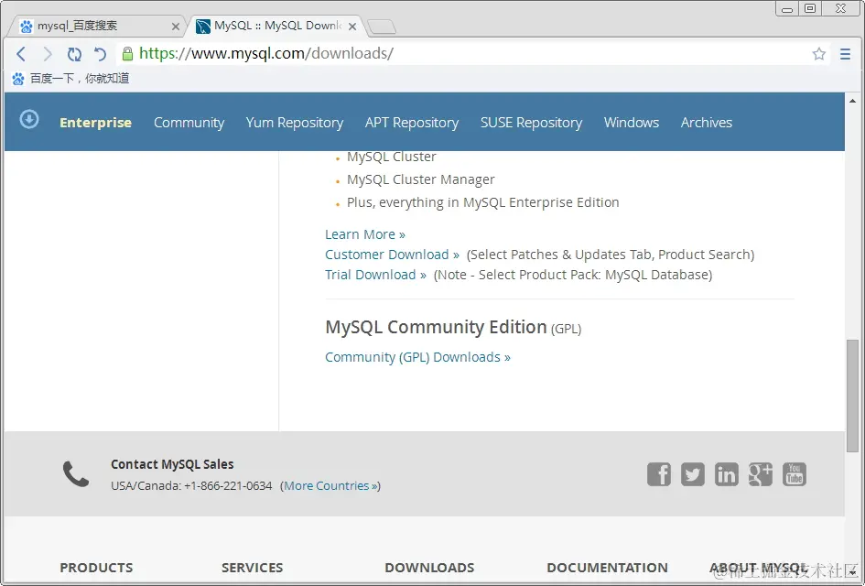Click the PRODUCTS footer heading

coord(96,568)
